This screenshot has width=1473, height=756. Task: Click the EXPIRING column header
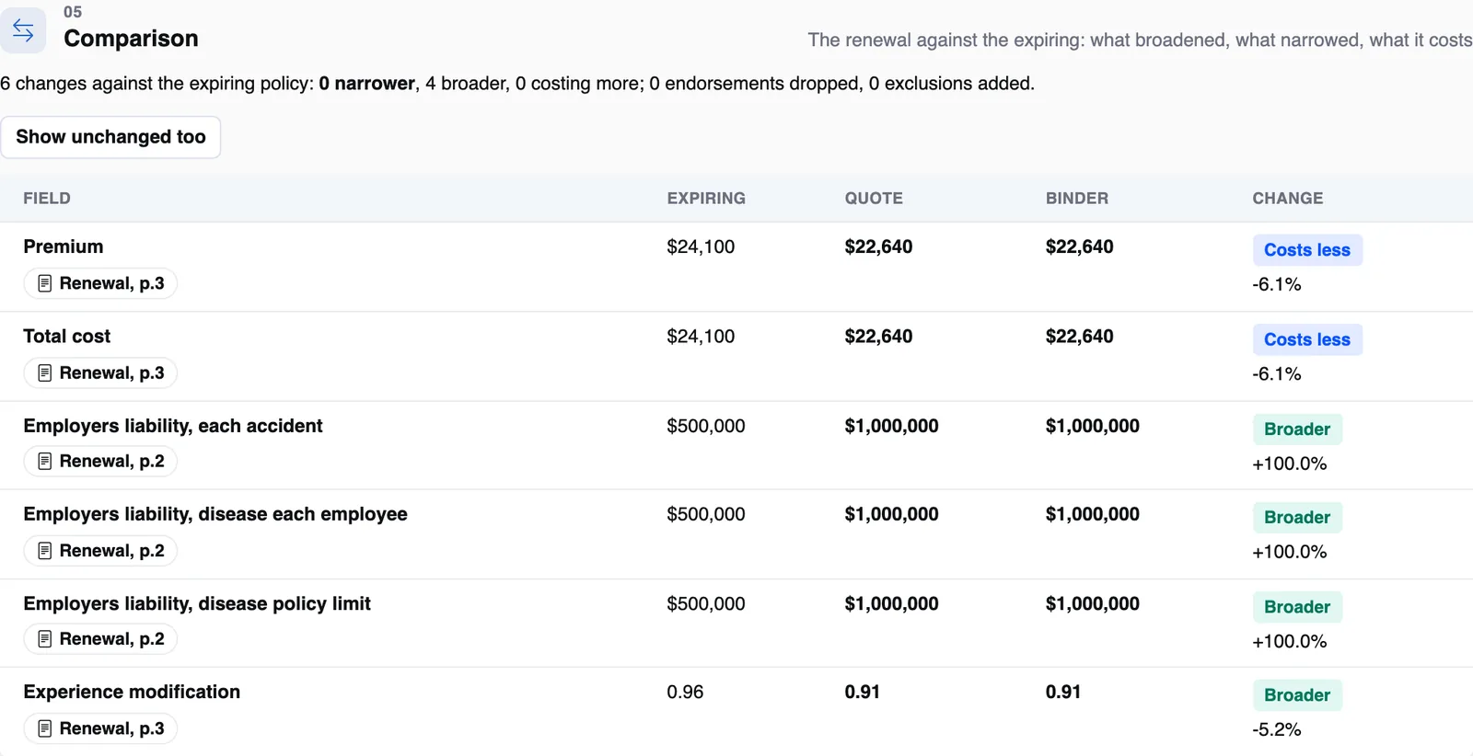706,199
